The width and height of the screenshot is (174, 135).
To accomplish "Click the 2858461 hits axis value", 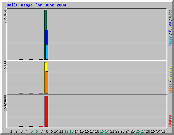I will click(x=5, y=17).
